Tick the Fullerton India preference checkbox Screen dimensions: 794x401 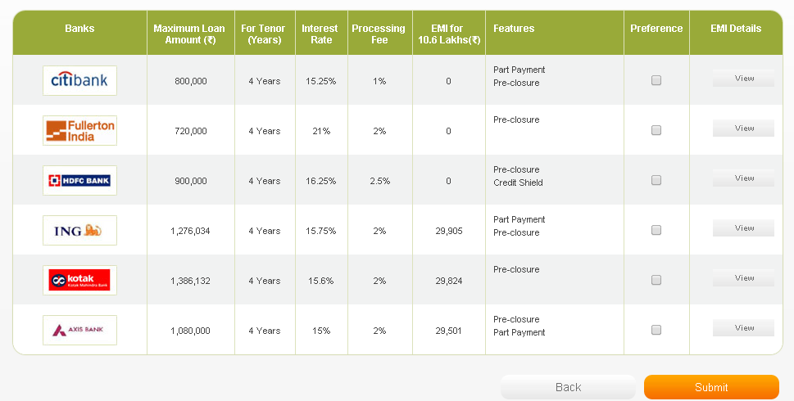click(656, 130)
